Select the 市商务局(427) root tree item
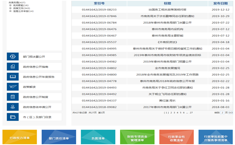 (x=17, y=2)
